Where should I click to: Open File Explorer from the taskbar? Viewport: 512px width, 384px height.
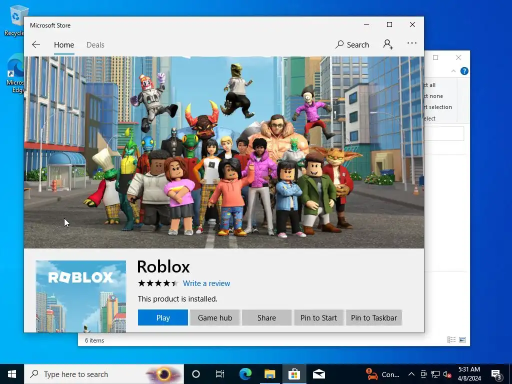point(269,374)
